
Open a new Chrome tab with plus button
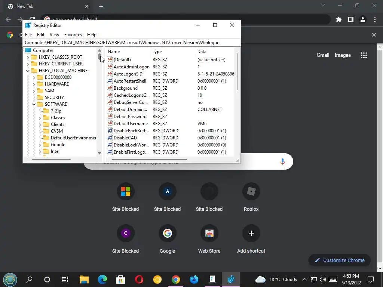click(x=101, y=6)
